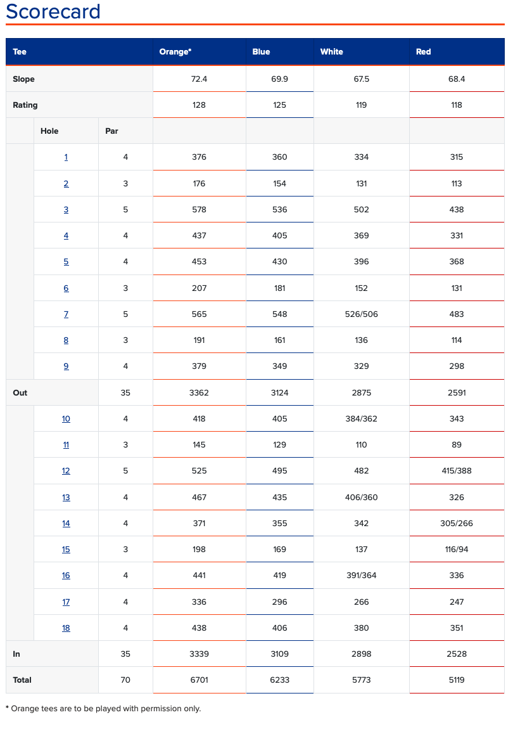Image resolution: width=513 pixels, height=729 pixels.
Task: Click hole 7 White yardage 526/506
Action: [362, 314]
